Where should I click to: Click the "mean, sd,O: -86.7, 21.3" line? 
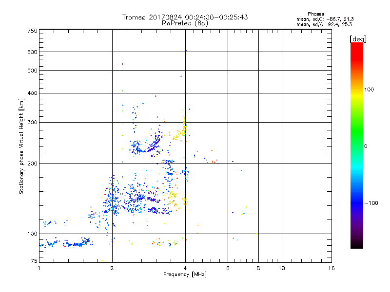pos(325,19)
